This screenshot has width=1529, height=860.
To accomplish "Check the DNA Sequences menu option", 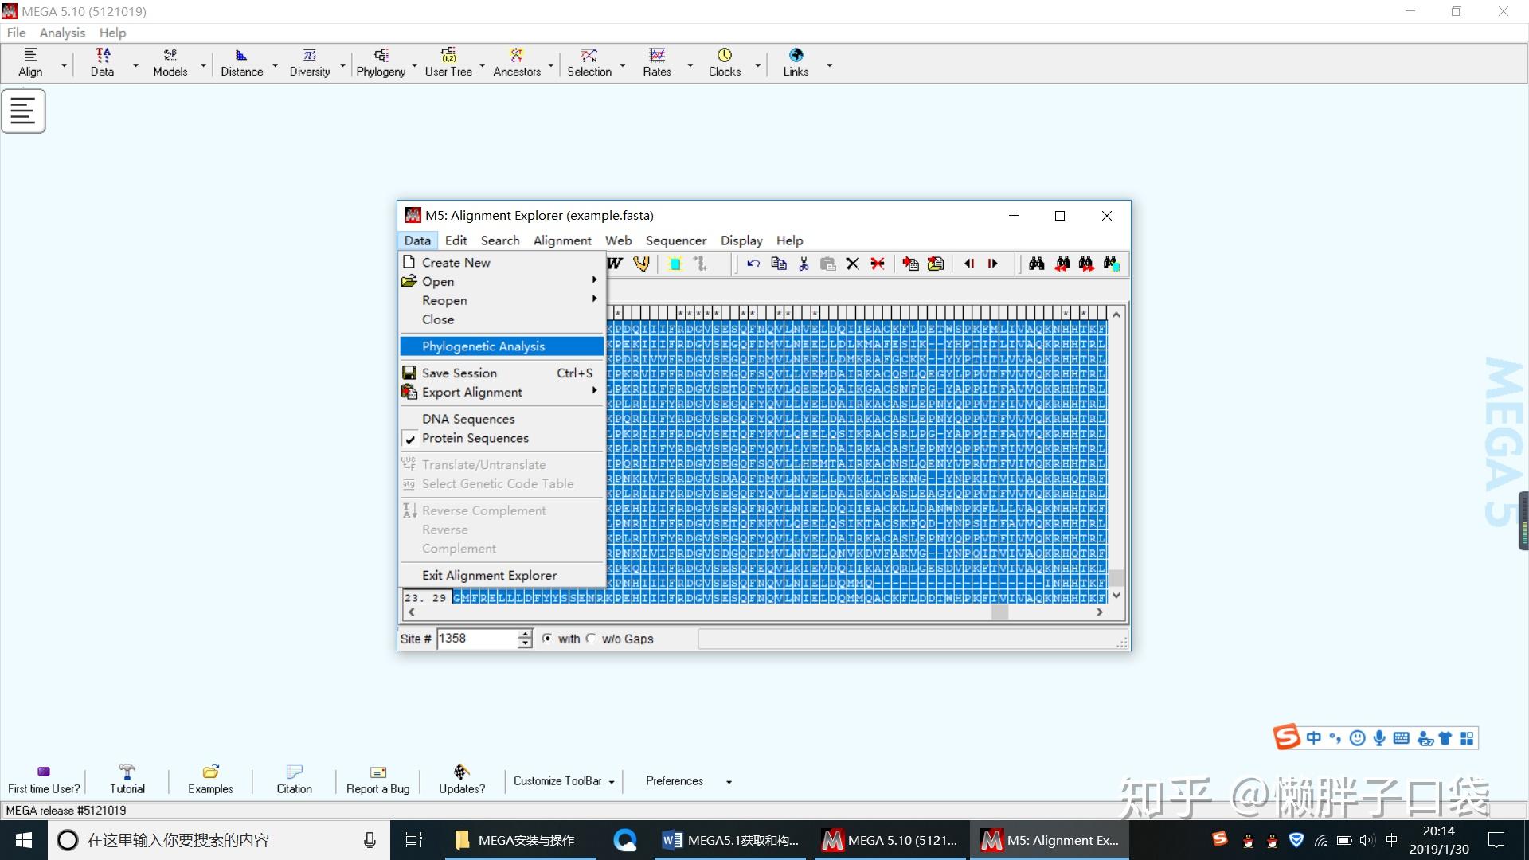I will click(x=468, y=419).
